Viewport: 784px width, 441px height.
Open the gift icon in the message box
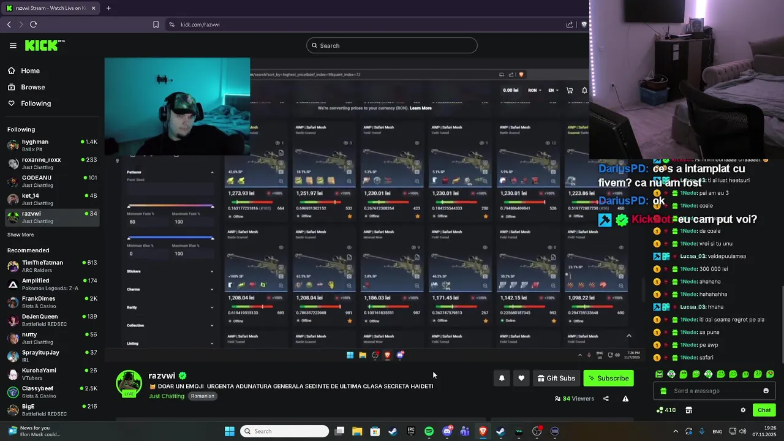662,391
